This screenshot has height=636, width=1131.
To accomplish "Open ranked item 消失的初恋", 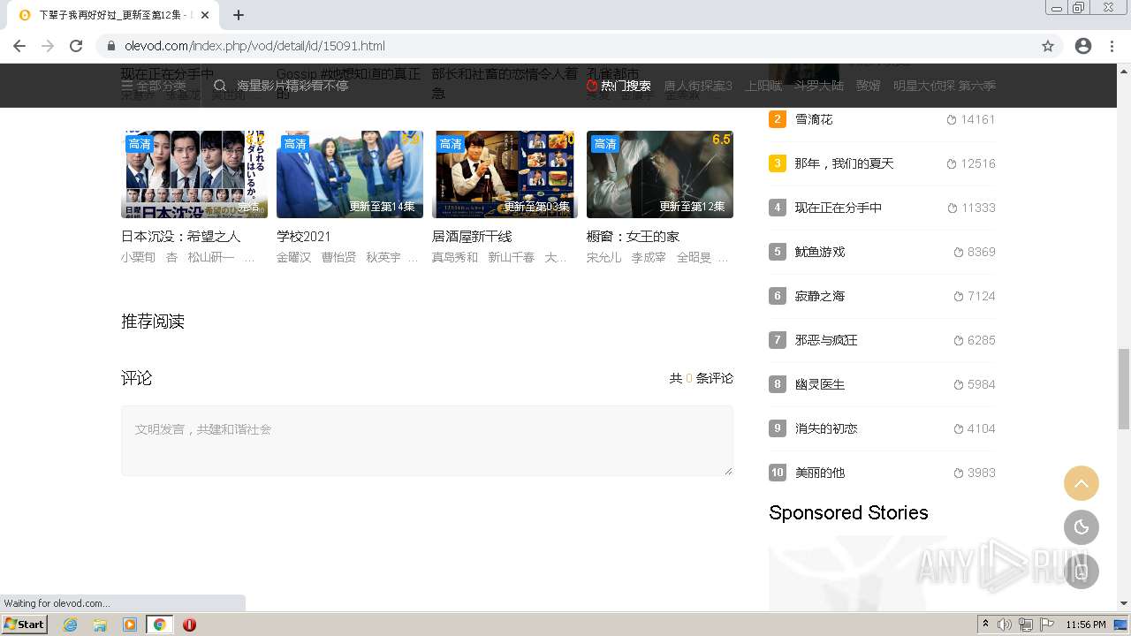I will coord(826,428).
